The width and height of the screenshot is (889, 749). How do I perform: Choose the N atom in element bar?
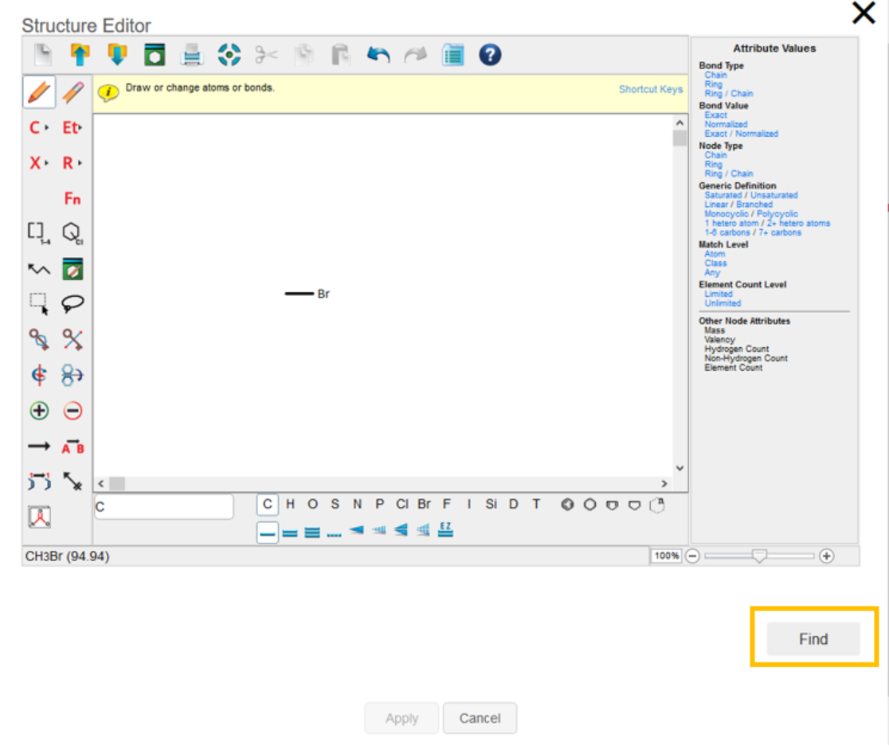[357, 504]
